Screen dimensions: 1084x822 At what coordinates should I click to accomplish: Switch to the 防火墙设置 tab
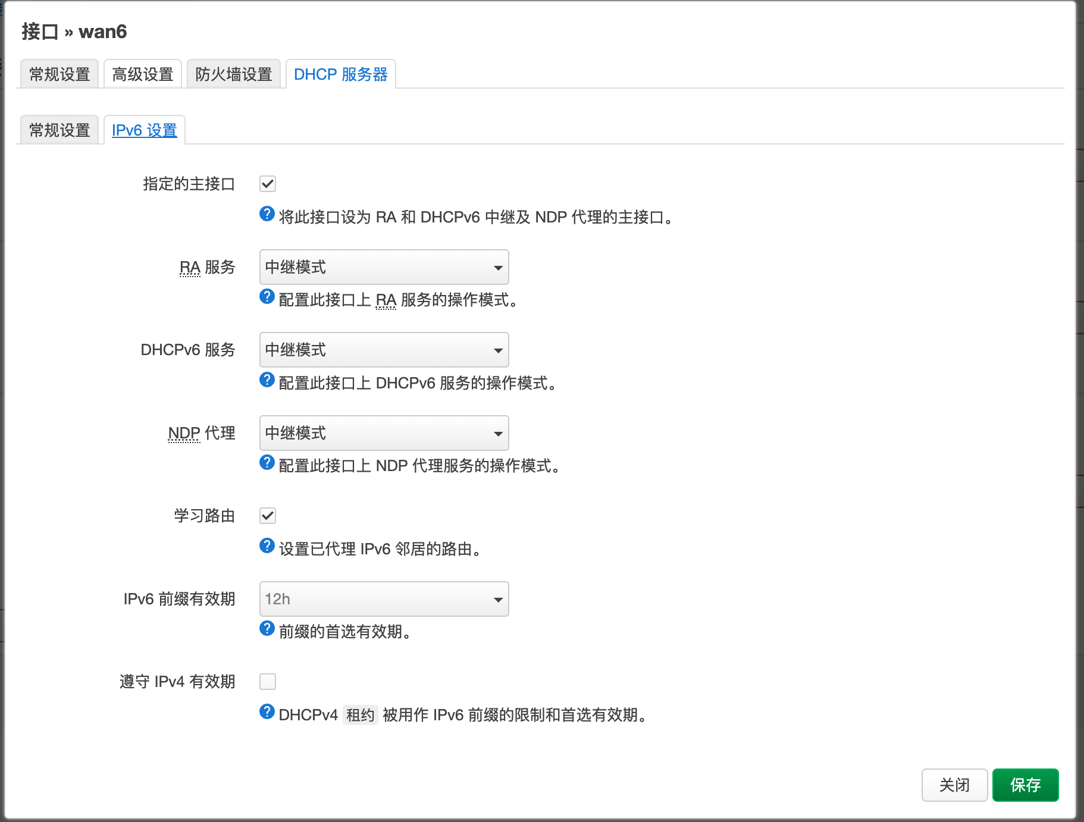tap(233, 73)
